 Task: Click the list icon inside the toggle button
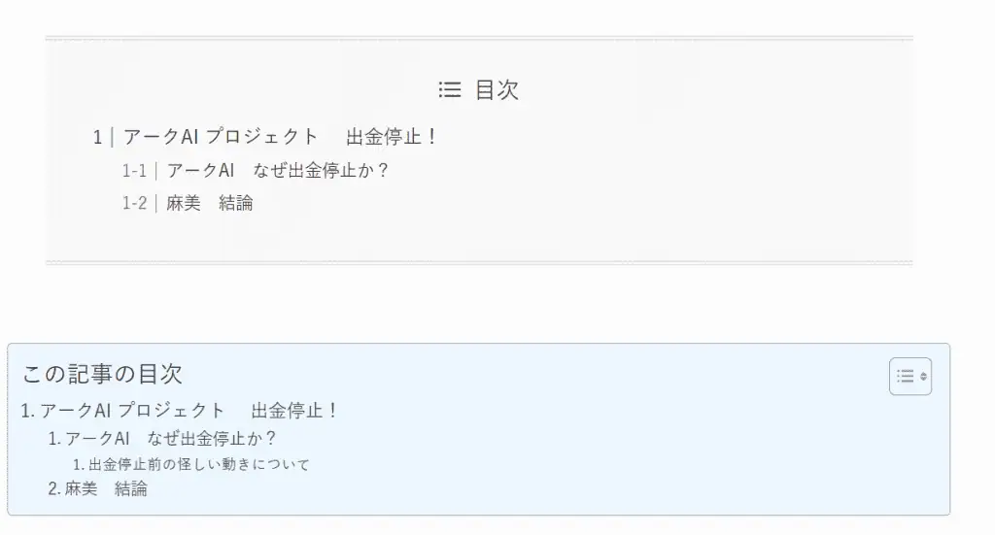point(905,377)
